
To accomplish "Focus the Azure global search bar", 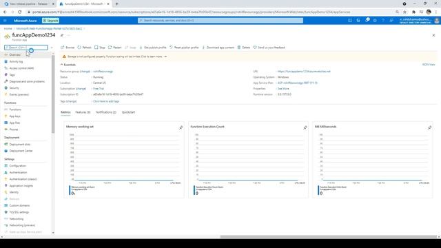I will click(220, 21).
